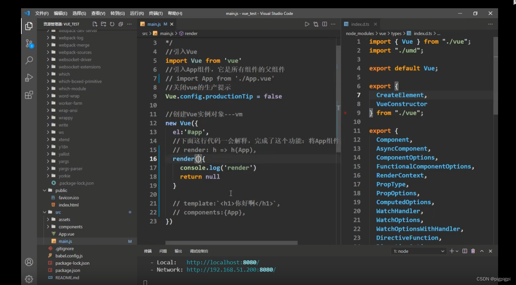Open the 文件(F) menu
Viewport: 516px width, 285px height.
point(42,13)
